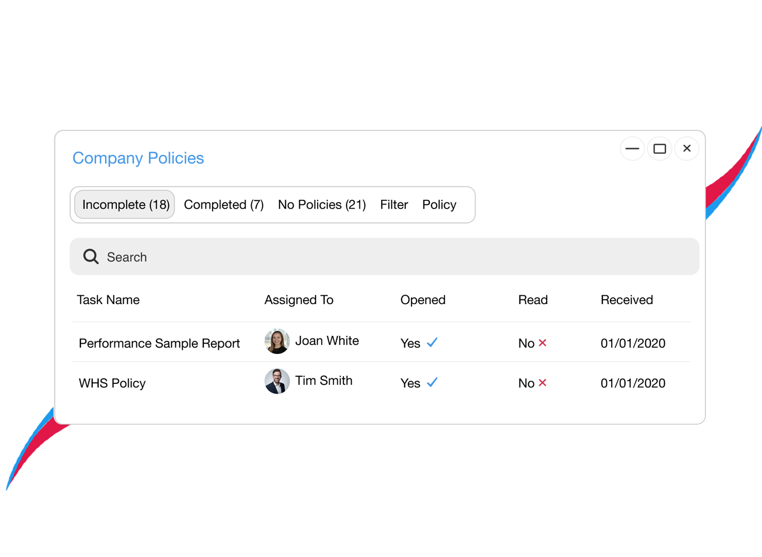Open the Filter option
This screenshot has height=557, width=762.
[394, 205]
